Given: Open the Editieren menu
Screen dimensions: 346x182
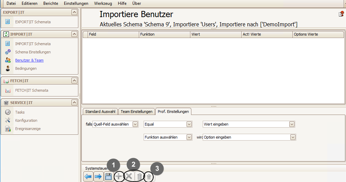Looking at the screenshot, I should 29,3.
